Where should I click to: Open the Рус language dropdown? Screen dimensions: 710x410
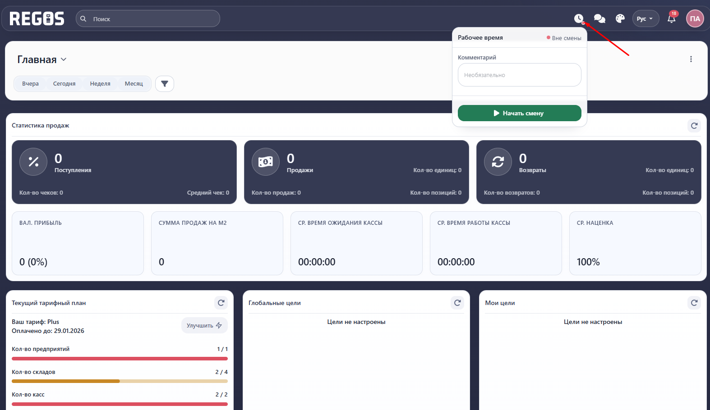click(645, 18)
